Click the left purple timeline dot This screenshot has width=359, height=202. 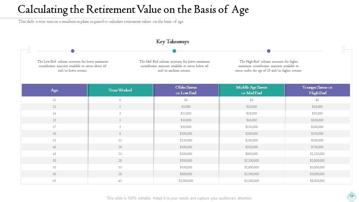pyautogui.click(x=73, y=51)
